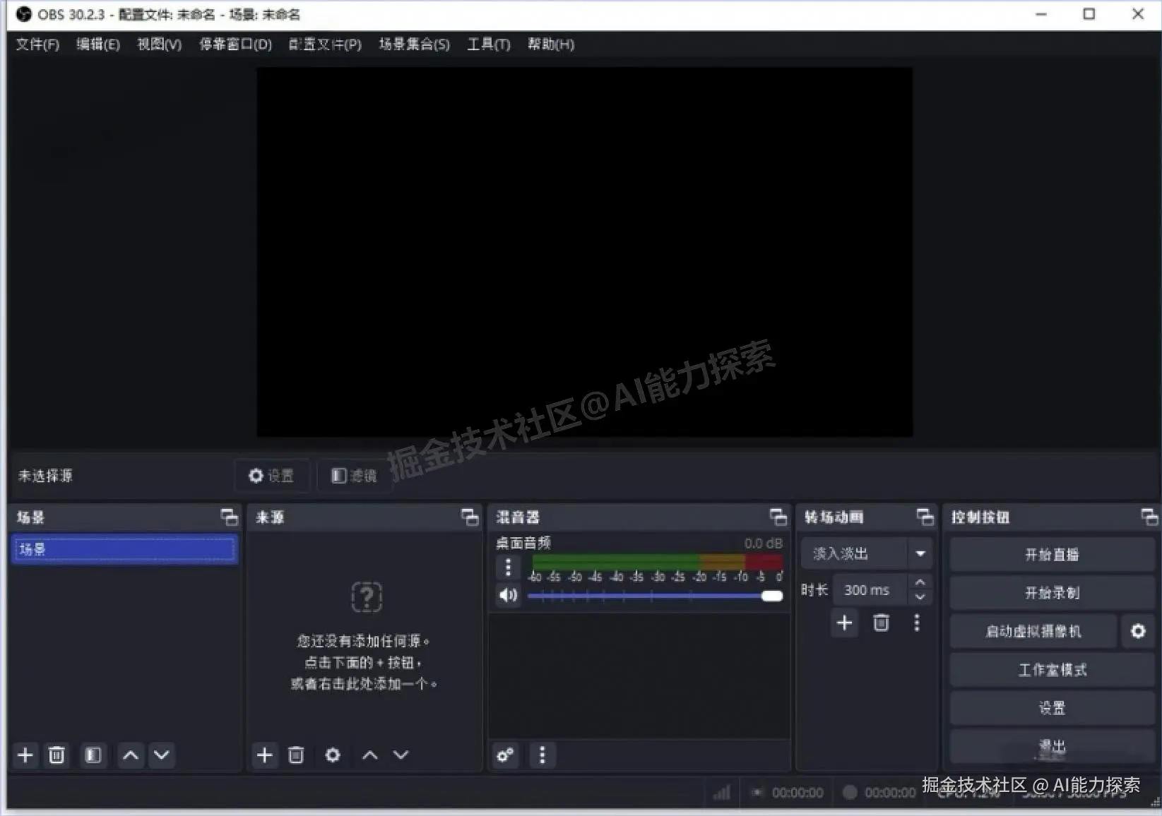
Task: Open advanced audio properties gear in mixer
Action: (x=504, y=755)
